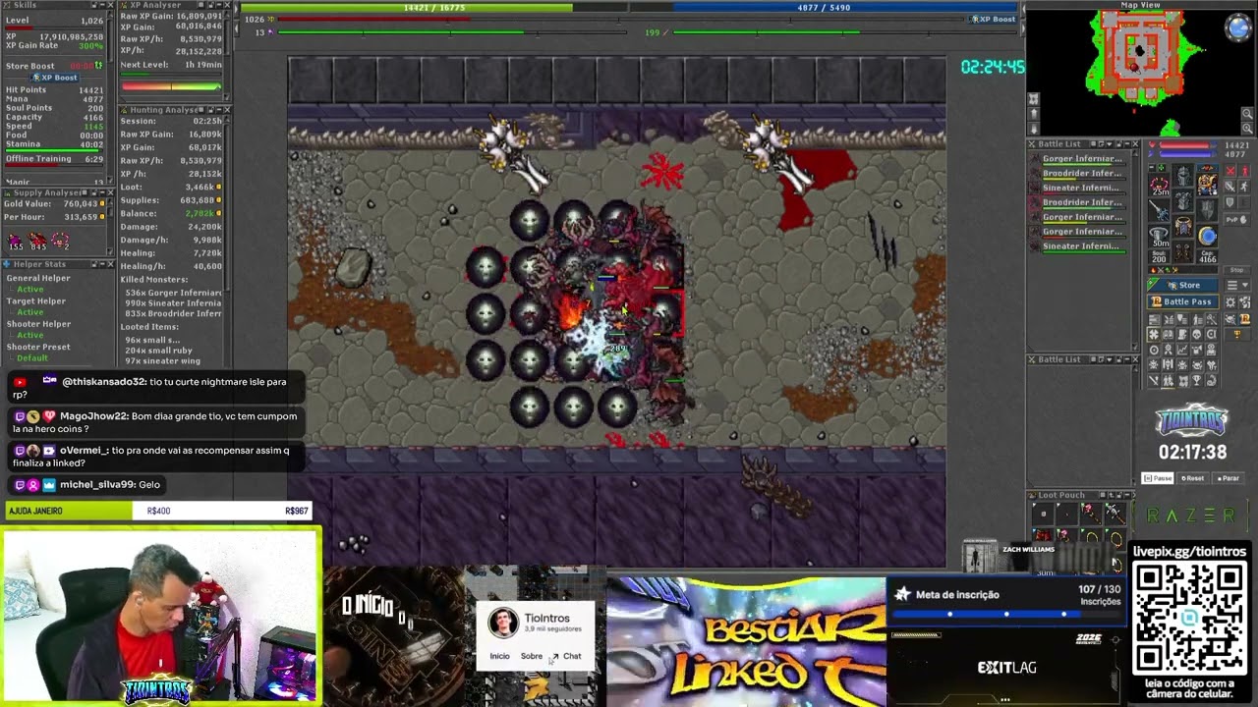Select the first supply item showing 155

coord(16,241)
